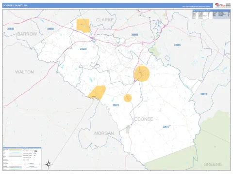Select the OCONEE COUNTY, GA title
This screenshot has height=174, width=233.
point(15,5)
